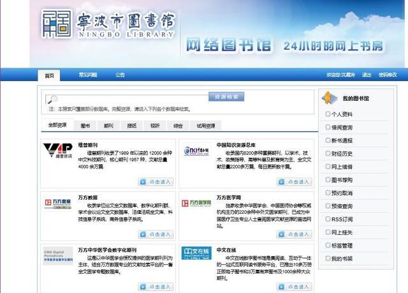The height and width of the screenshot is (293, 408).
Task: Check the RSS订阅 checkbox
Action: pos(328,219)
